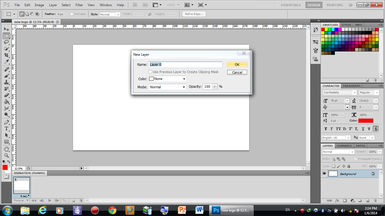
Task: Select the Zoom tool in toolbox
Action: (x=6, y=155)
